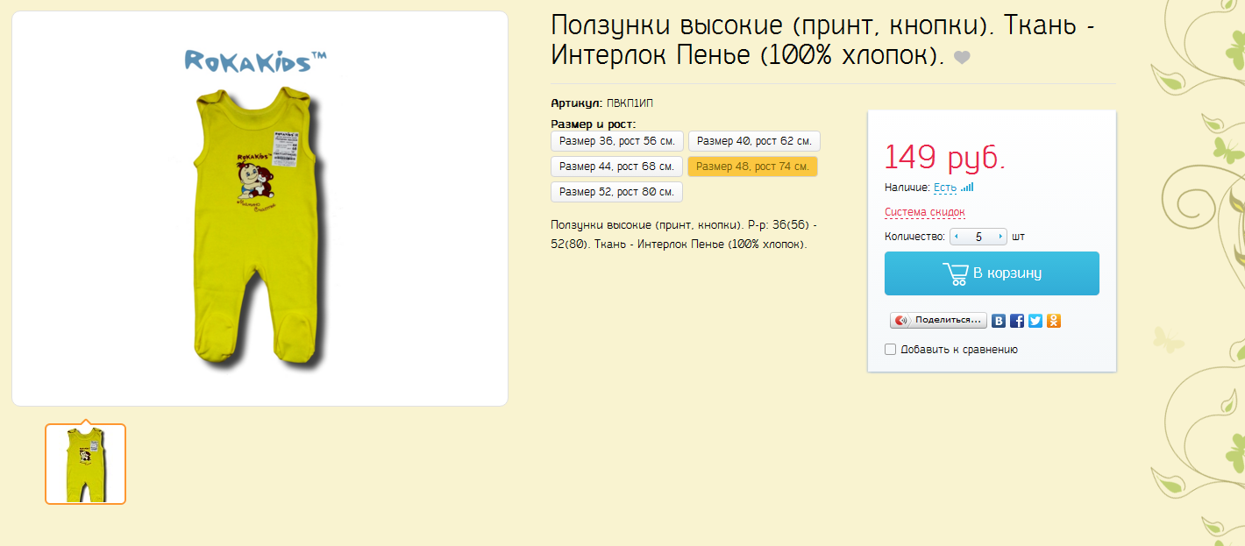Open the 'Поделиться...' share menu
This screenshot has height=546, width=1245.
[x=938, y=321]
